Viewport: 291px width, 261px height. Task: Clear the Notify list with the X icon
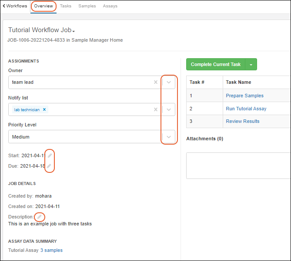[156, 109]
